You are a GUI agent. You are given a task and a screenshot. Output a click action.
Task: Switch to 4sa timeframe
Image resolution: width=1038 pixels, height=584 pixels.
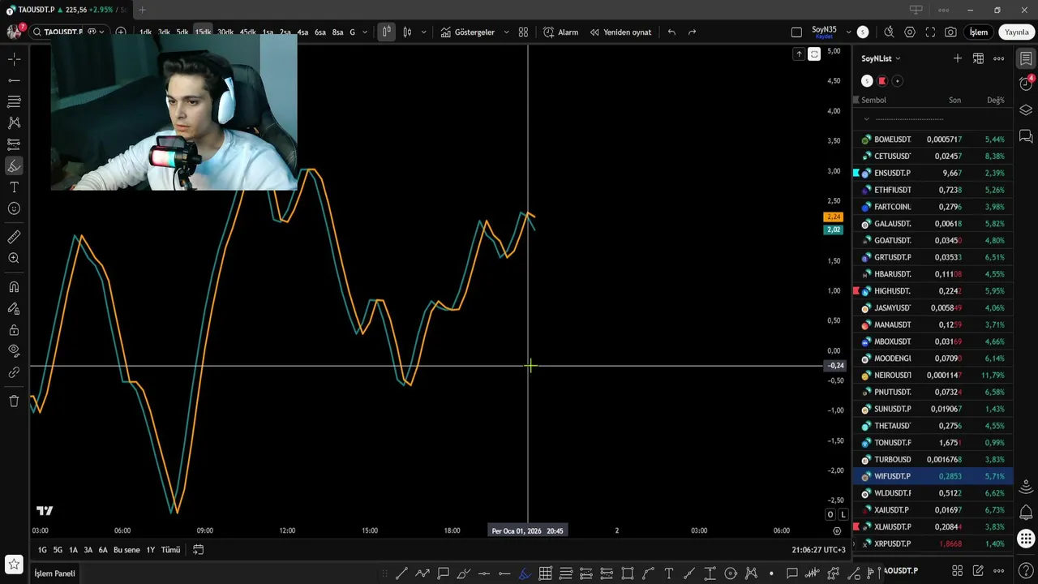click(x=302, y=32)
